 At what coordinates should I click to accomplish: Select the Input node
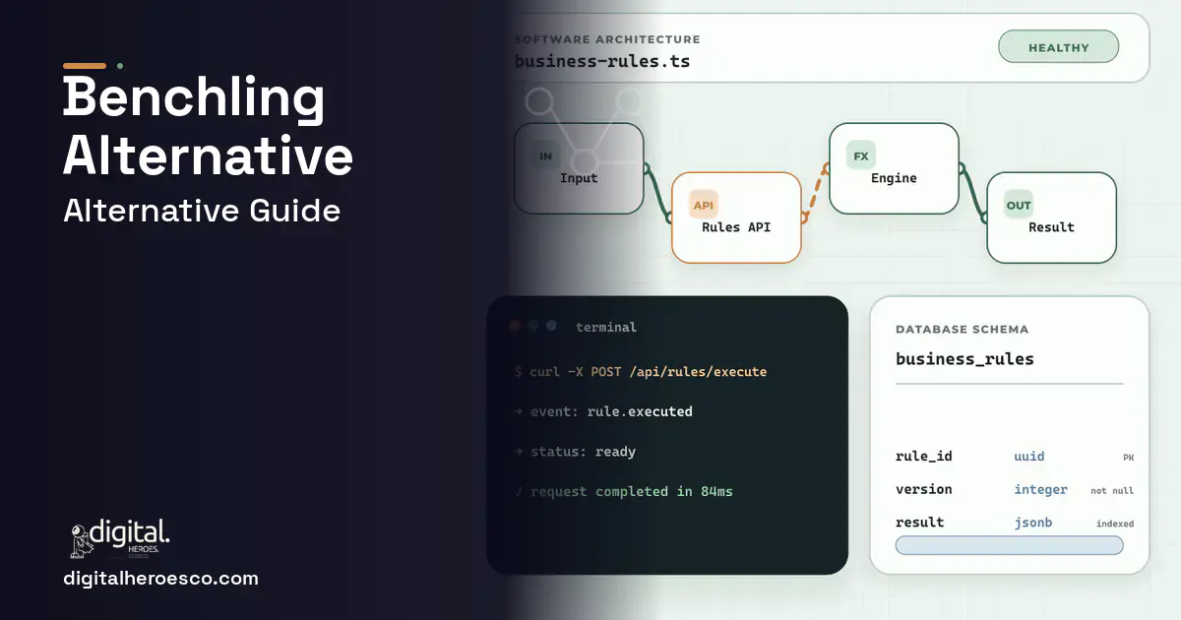click(579, 168)
